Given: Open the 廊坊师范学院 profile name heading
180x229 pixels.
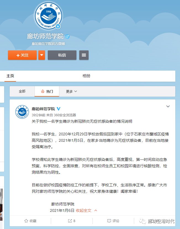Looking at the screenshot, I should (45, 36).
